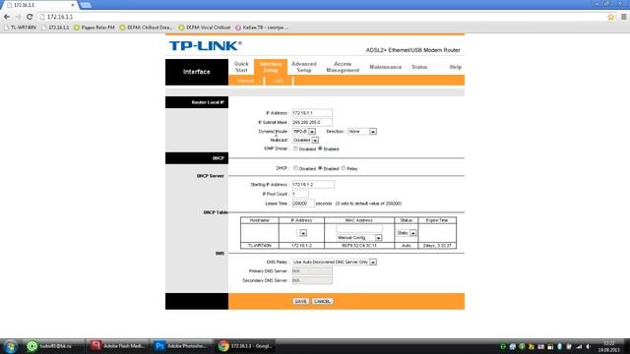Open the Radio Relax FM bookmark
The height and width of the screenshot is (354, 630).
94,28
